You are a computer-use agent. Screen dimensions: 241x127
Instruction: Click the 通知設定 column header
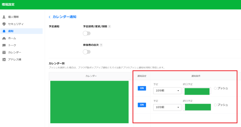(x=142, y=76)
